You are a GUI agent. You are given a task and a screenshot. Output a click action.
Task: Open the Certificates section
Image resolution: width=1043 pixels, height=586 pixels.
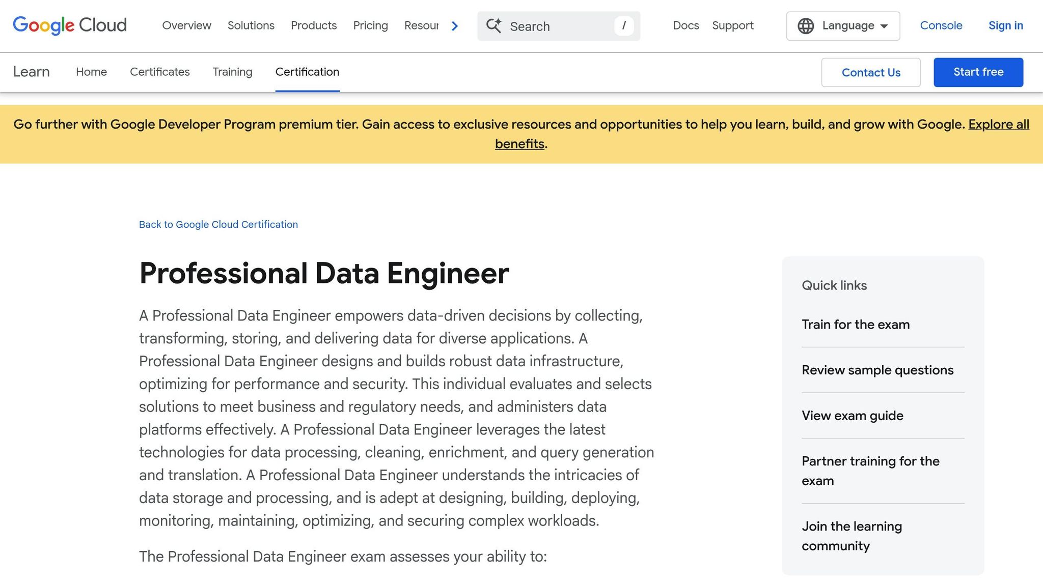click(159, 72)
